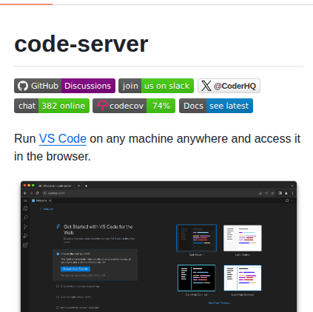This screenshot has height=312, width=313.
Task: Click the browser profile icon in embedded screenshot
Action: point(286,193)
